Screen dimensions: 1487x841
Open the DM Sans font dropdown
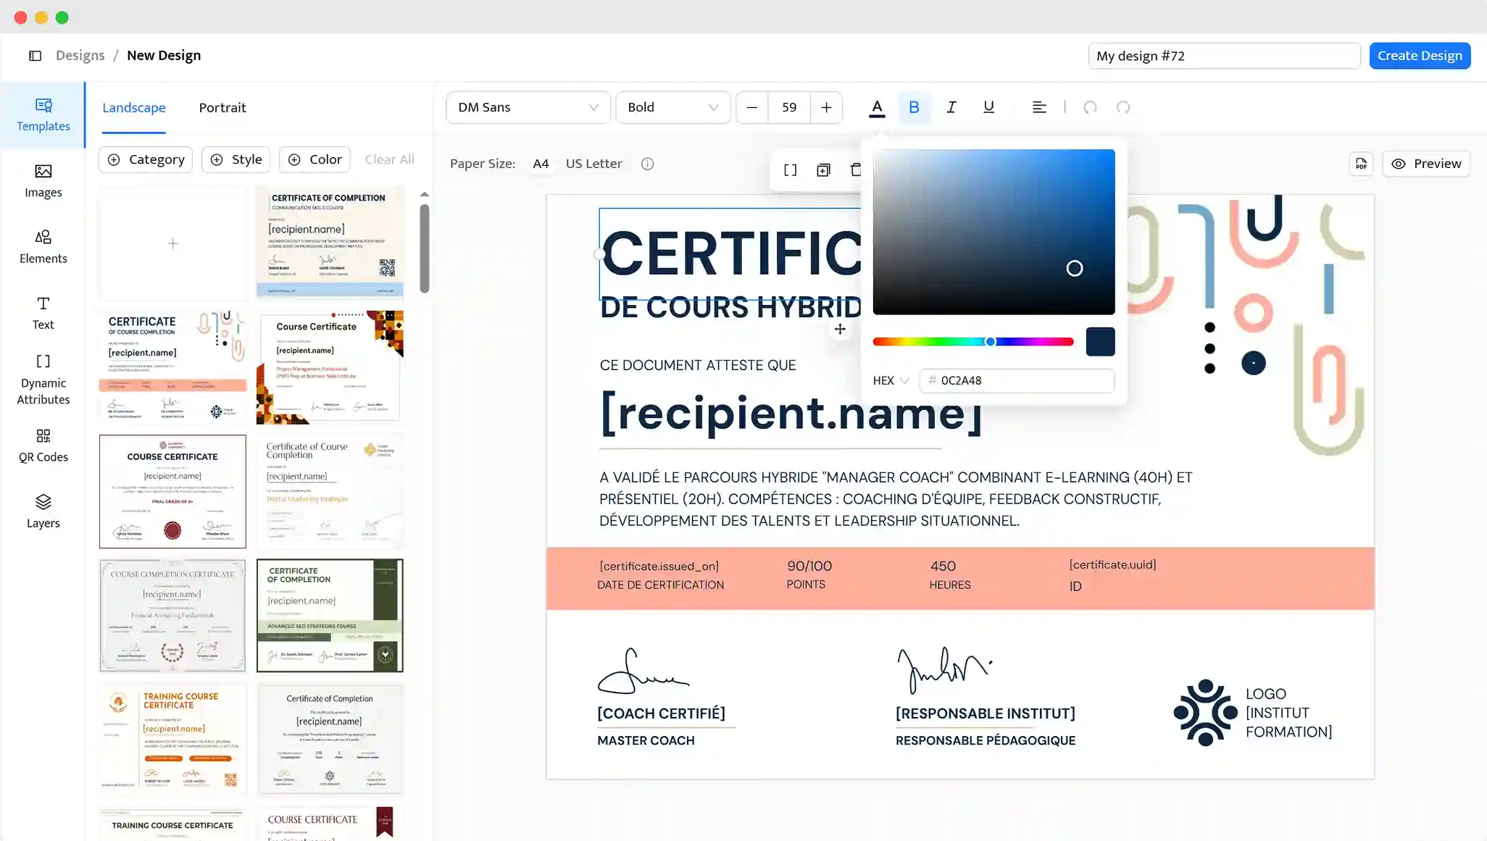(528, 107)
